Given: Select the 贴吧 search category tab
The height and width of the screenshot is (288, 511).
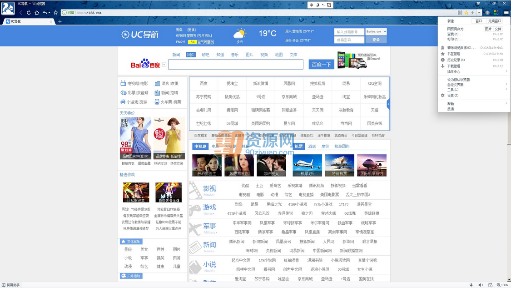Looking at the screenshot, I should [x=205, y=55].
